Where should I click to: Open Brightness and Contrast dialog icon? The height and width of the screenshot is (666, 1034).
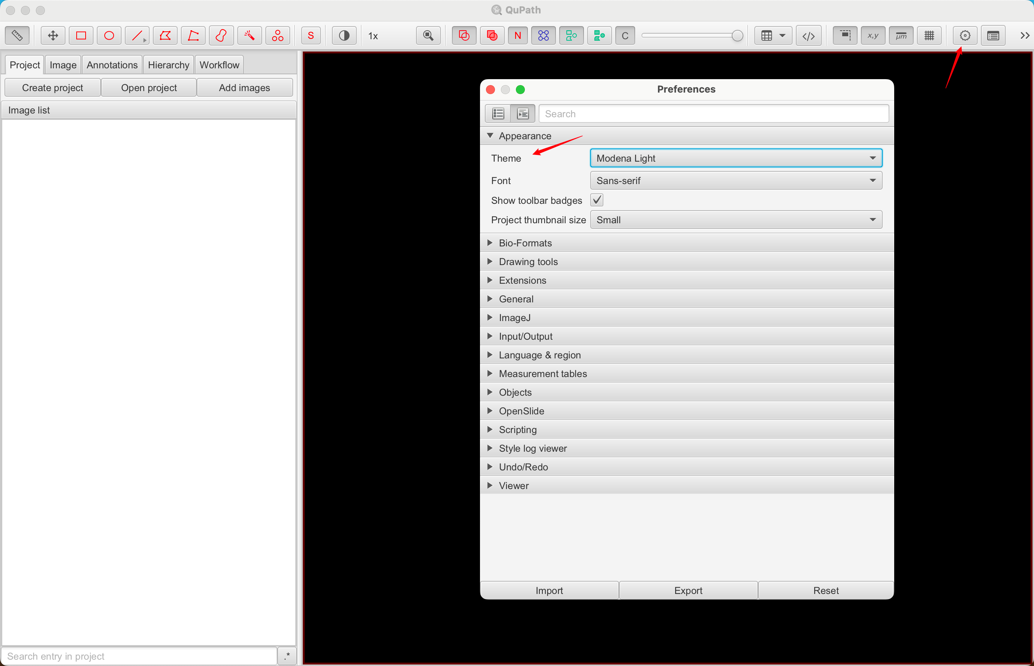click(344, 35)
